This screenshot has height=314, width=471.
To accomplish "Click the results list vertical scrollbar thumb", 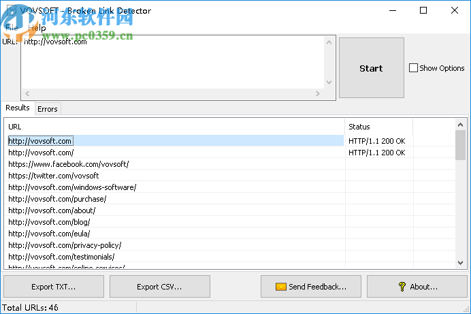I will tap(460, 145).
